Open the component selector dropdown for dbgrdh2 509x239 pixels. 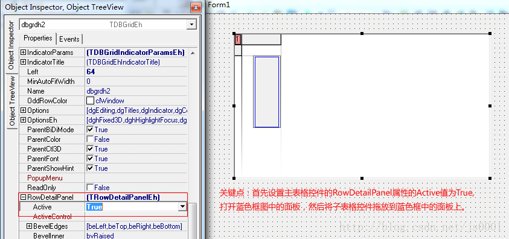[x=192, y=24]
